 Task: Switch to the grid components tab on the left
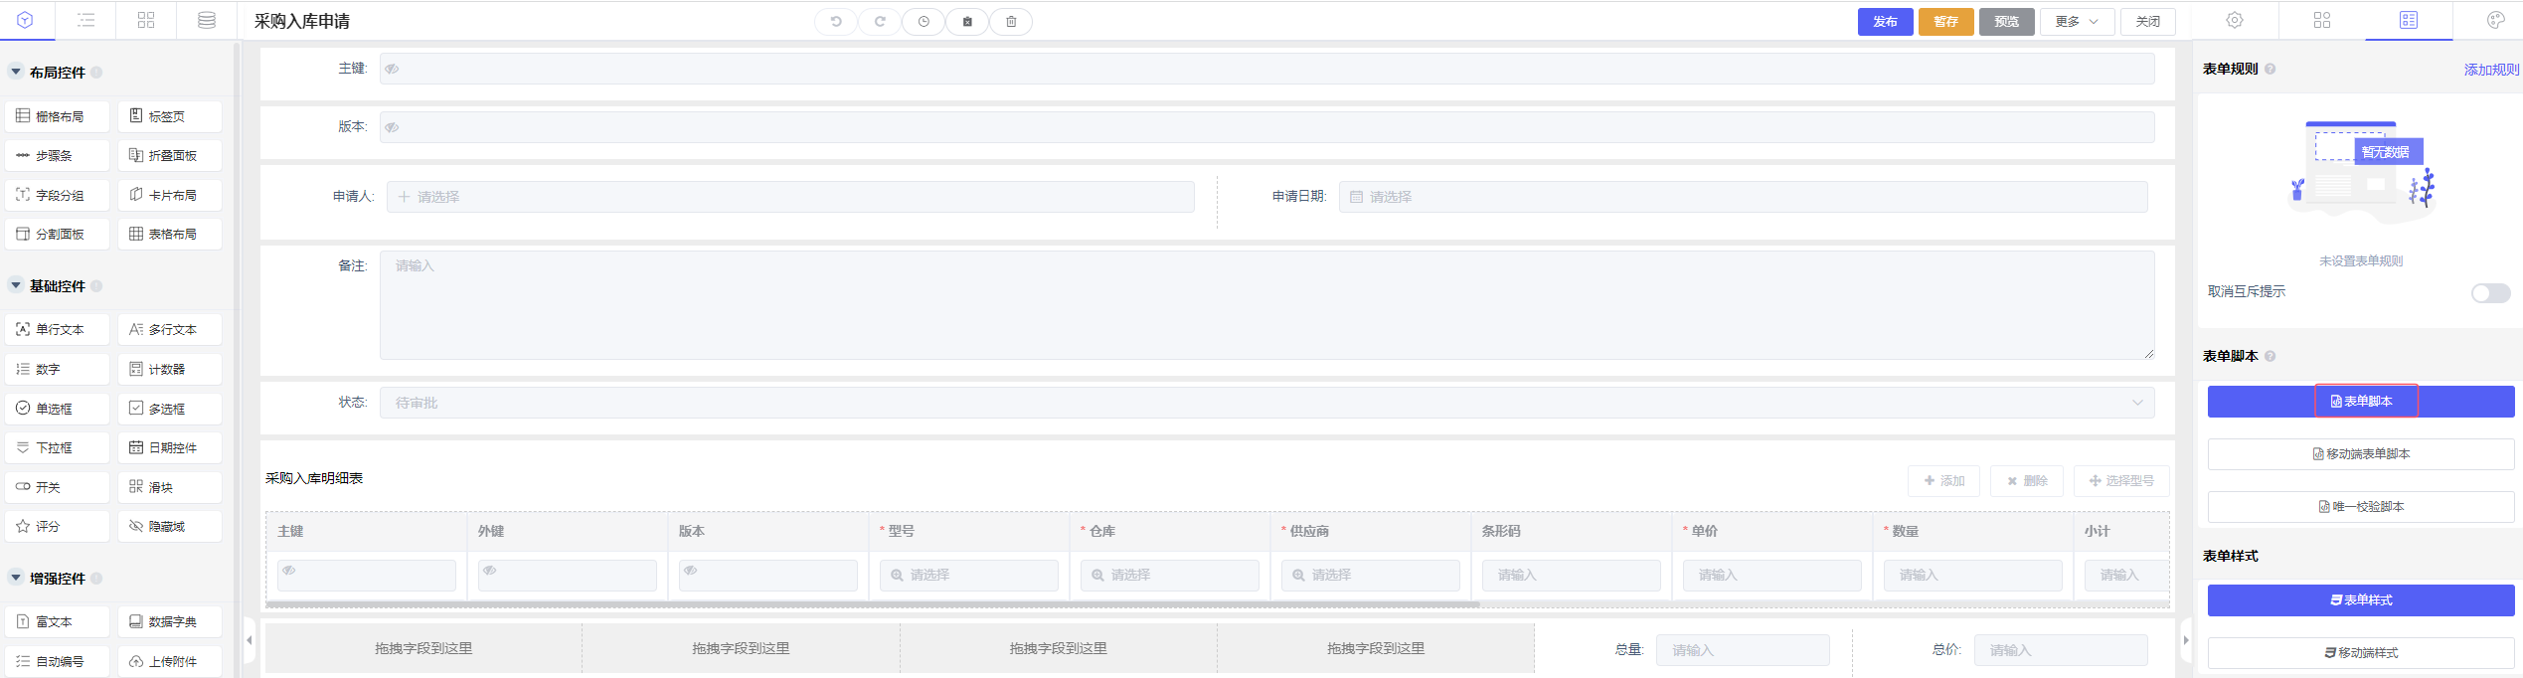146,20
